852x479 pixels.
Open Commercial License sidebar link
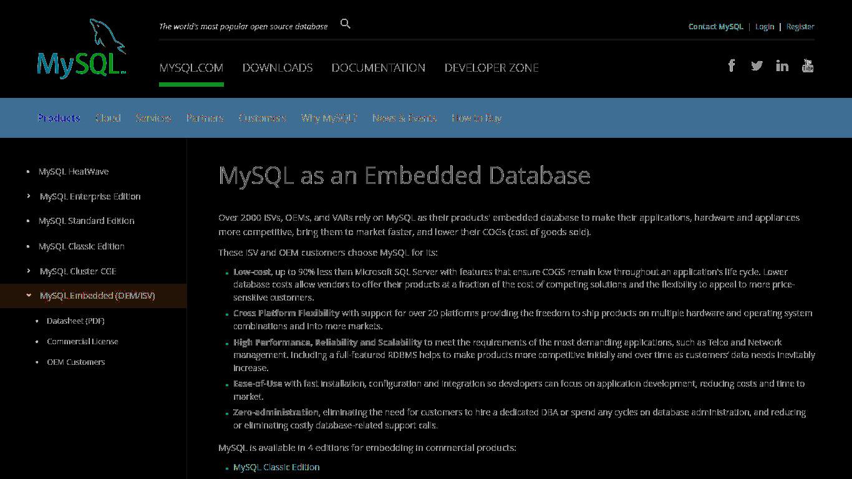[82, 341]
